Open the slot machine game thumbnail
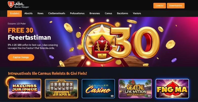 click(62, 89)
